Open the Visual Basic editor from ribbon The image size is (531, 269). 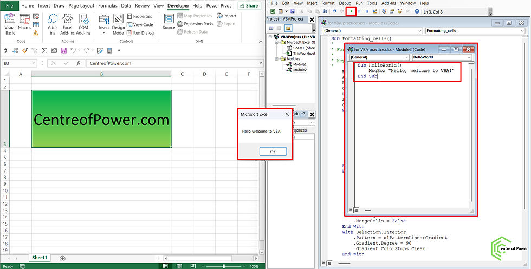coord(10,24)
